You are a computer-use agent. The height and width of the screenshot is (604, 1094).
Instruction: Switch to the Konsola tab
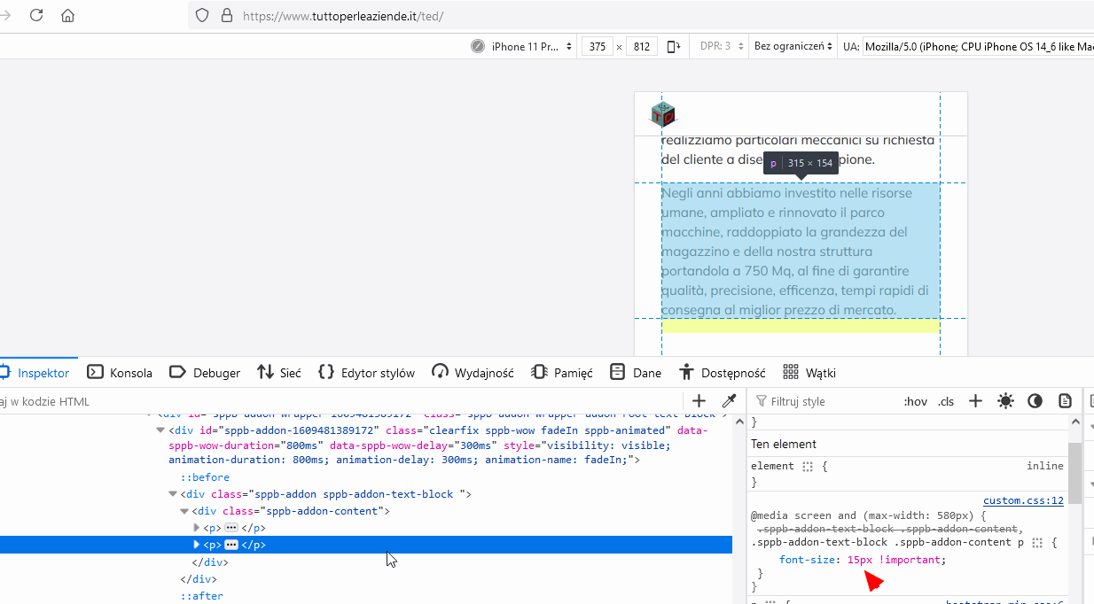click(120, 373)
